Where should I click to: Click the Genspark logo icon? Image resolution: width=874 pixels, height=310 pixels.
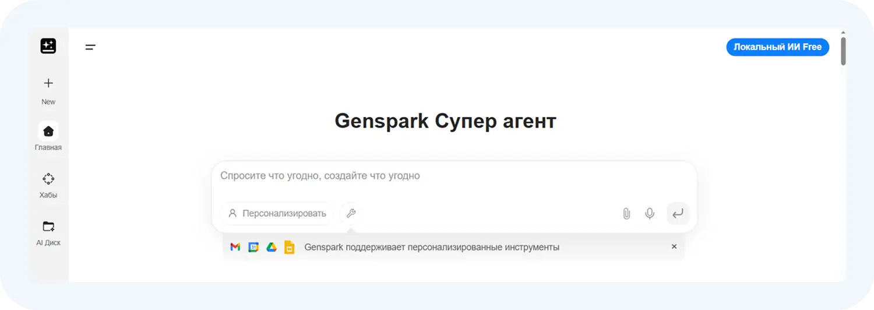coord(48,46)
